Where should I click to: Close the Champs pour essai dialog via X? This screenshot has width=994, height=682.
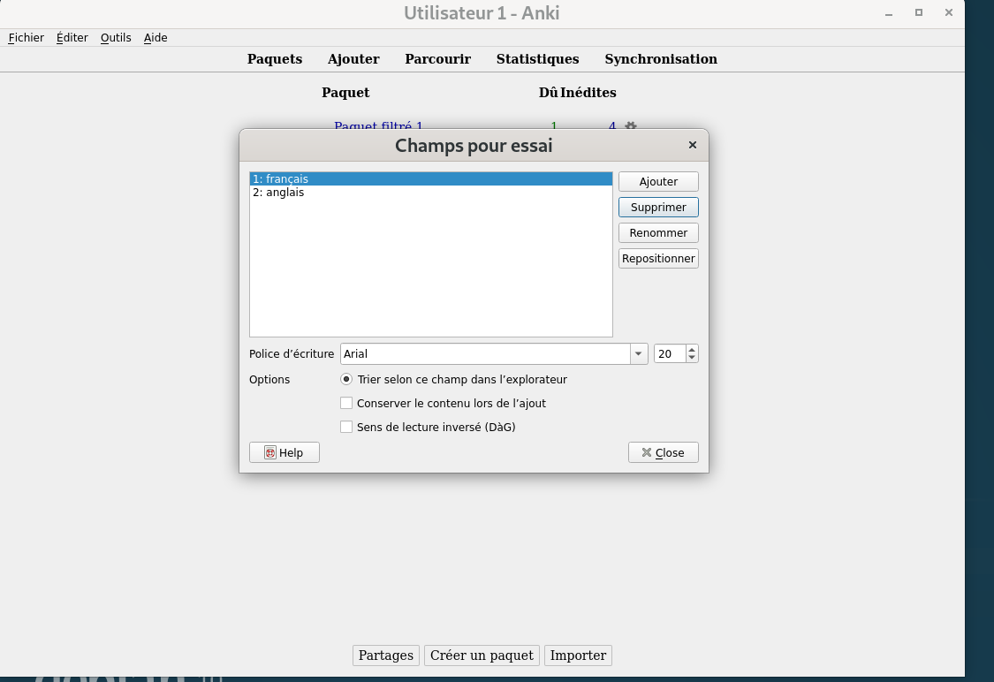tap(692, 145)
